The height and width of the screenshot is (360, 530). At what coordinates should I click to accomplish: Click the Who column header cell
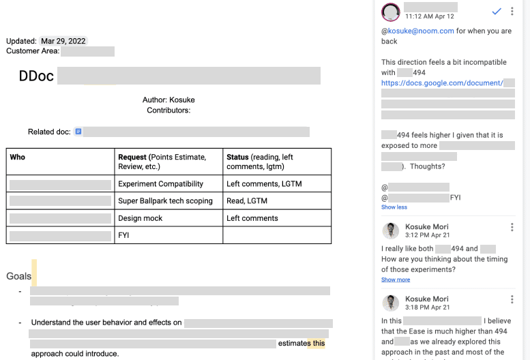tap(60, 162)
